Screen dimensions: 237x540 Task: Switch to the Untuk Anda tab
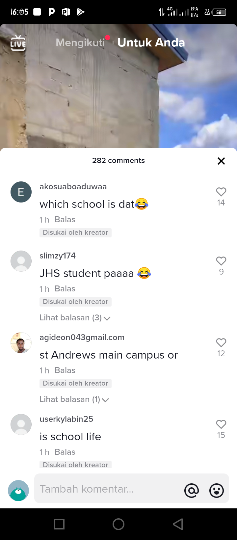click(x=151, y=42)
